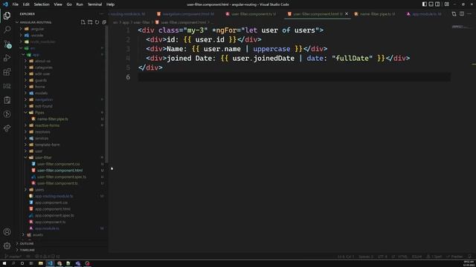The height and width of the screenshot is (267, 476).
Task: Click line number 3 in the gutter
Action: coord(128,49)
